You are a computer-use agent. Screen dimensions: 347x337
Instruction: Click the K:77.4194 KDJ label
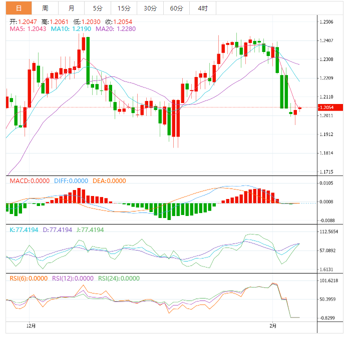point(24,230)
